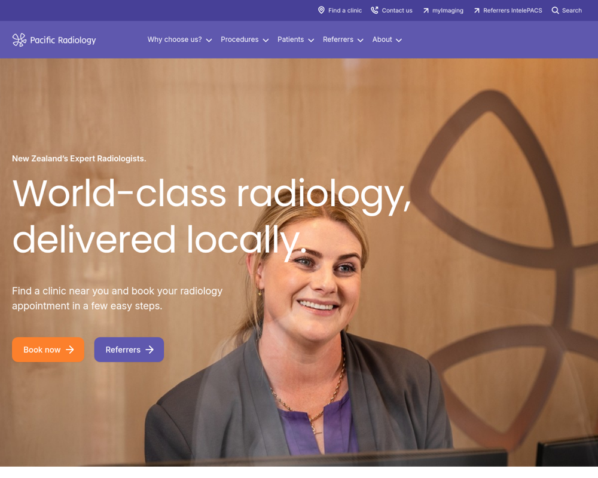Click the arrow icon in purple Referrers button
Image resolution: width=598 pixels, height=478 pixels.
(150, 350)
